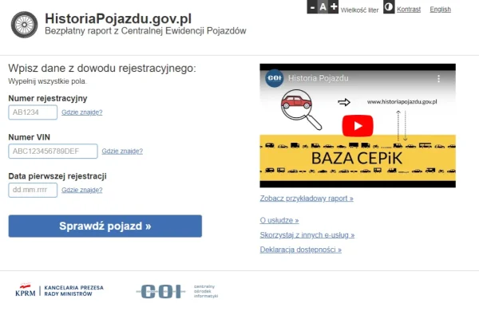Reset font size with the A button
The height and width of the screenshot is (319, 479).
click(323, 6)
